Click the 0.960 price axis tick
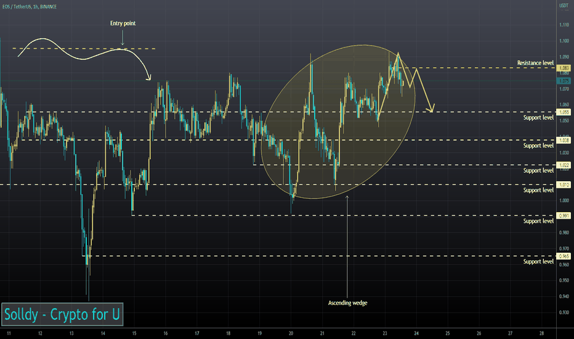 coord(564,264)
